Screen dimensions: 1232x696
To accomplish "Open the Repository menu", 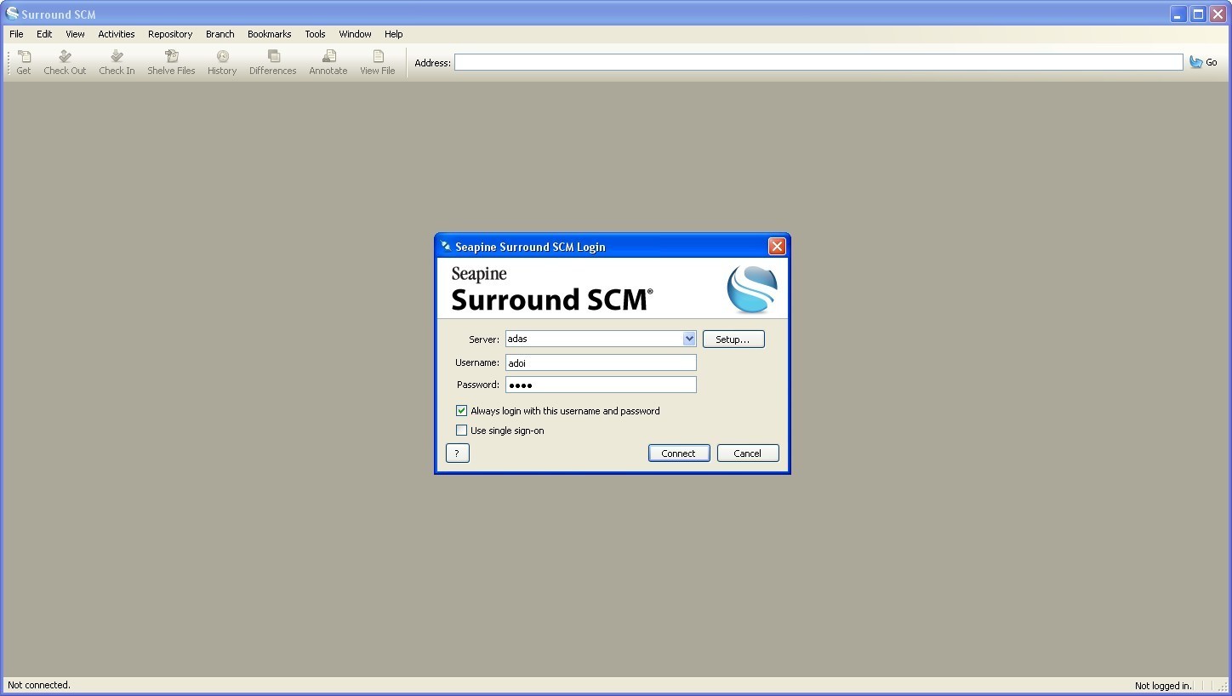I will [x=170, y=34].
